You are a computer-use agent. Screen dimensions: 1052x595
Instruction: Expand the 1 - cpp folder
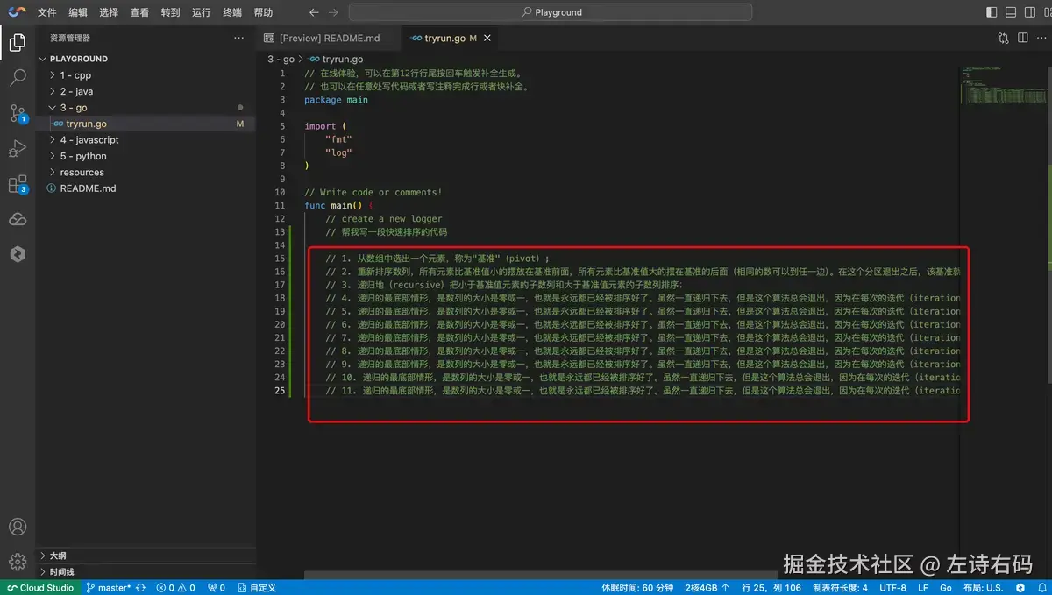pos(75,75)
